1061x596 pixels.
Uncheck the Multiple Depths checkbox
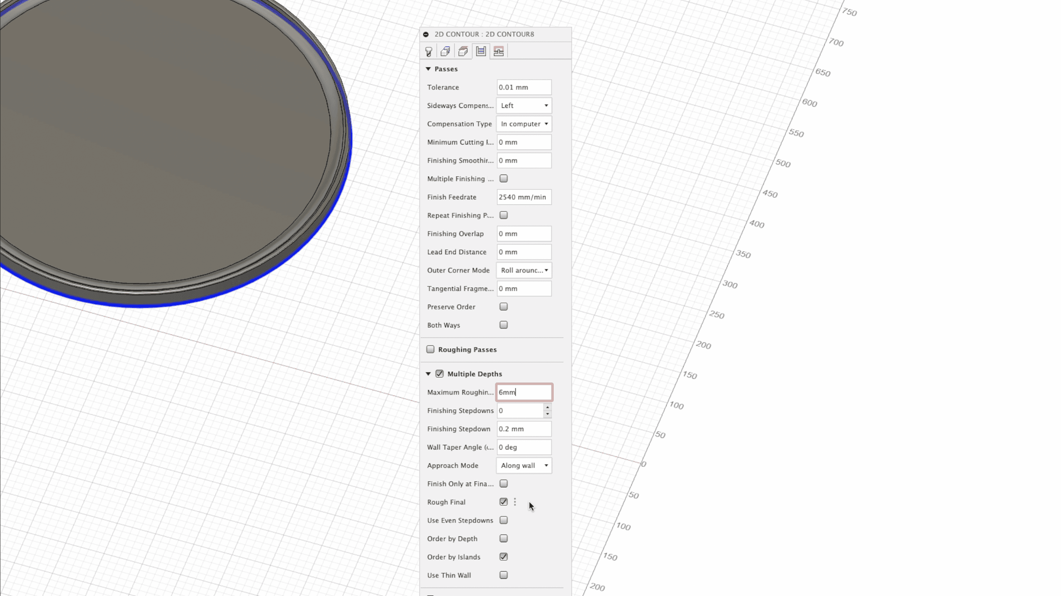[x=439, y=374]
